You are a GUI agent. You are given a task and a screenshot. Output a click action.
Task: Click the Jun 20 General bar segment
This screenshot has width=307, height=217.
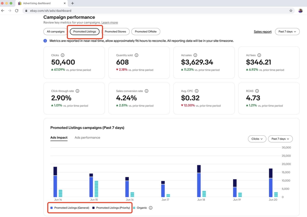tap(270, 188)
